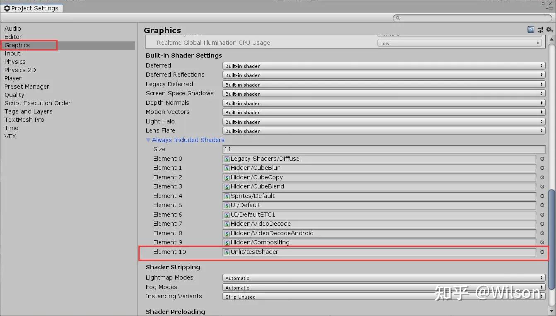Select Quality in the settings sidebar

(14, 95)
